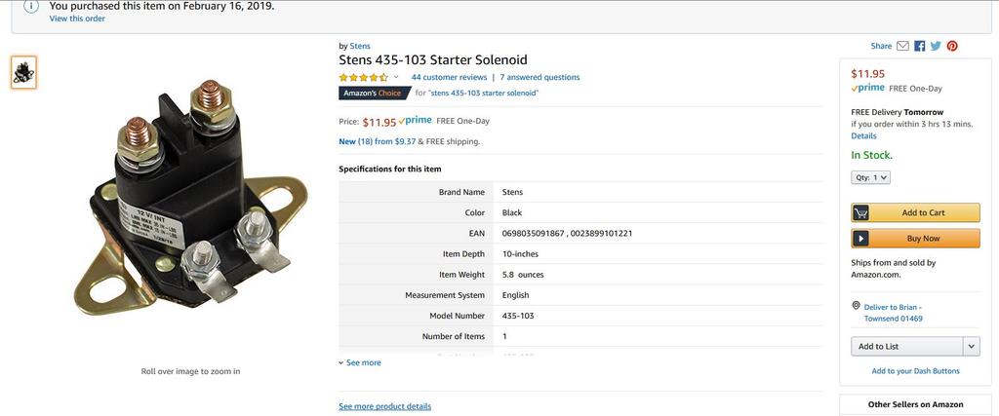Click the Amazon's Choice badge

point(373,94)
